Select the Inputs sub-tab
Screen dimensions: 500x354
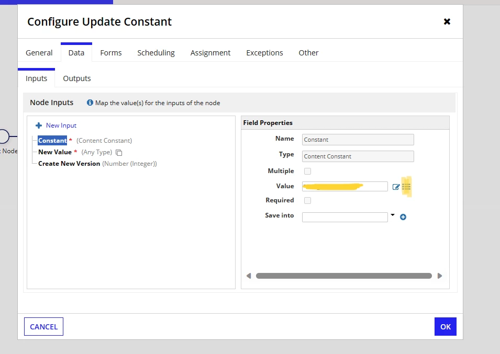tap(36, 78)
